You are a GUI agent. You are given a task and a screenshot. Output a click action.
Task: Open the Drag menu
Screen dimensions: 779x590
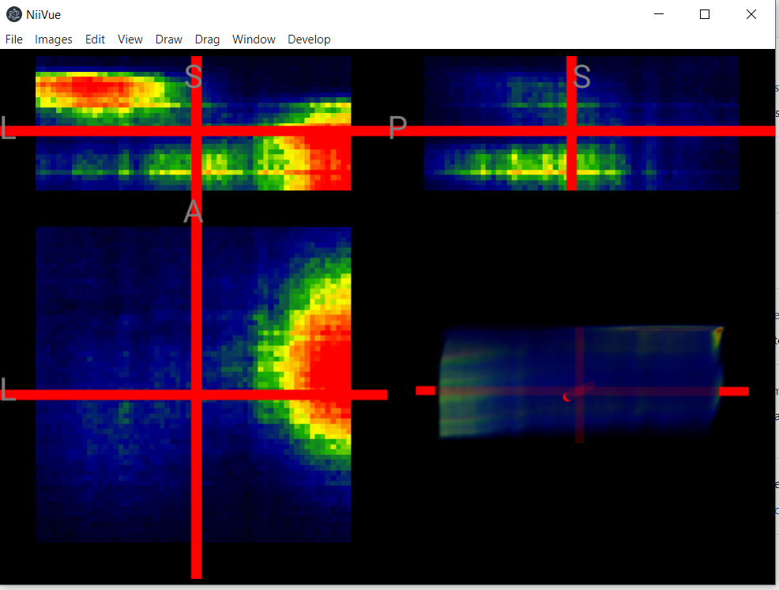point(206,39)
